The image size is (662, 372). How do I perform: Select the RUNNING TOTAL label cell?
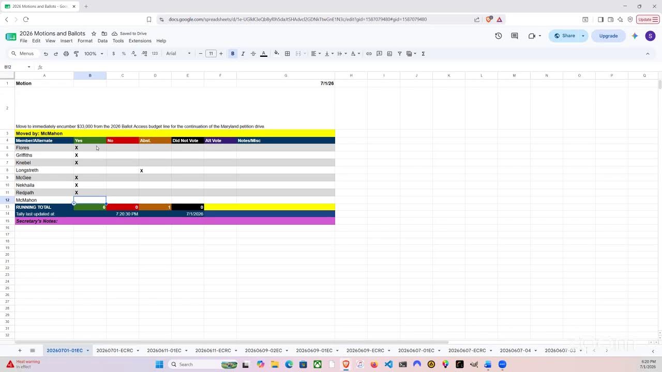(x=44, y=207)
